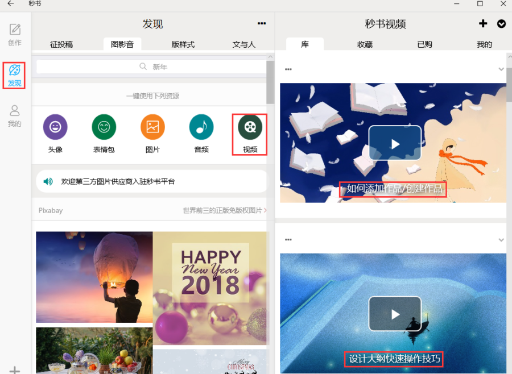Expand the chevron above the second video
The width and height of the screenshot is (512, 374).
tap(501, 240)
